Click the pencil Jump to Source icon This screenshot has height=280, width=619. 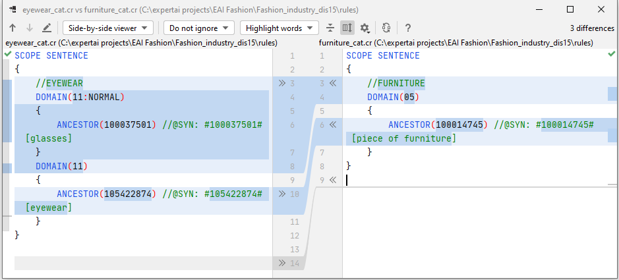[x=47, y=28]
